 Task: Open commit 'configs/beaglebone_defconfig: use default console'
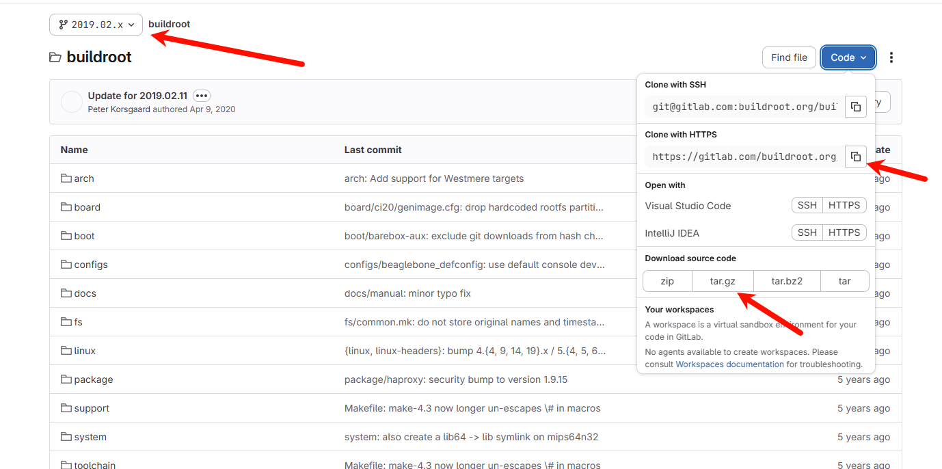click(474, 265)
